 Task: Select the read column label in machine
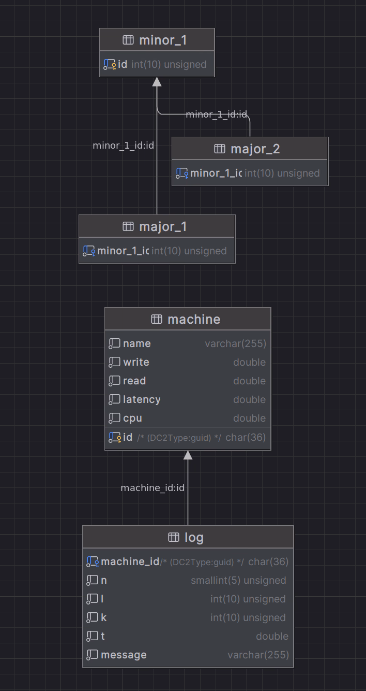[x=134, y=381]
